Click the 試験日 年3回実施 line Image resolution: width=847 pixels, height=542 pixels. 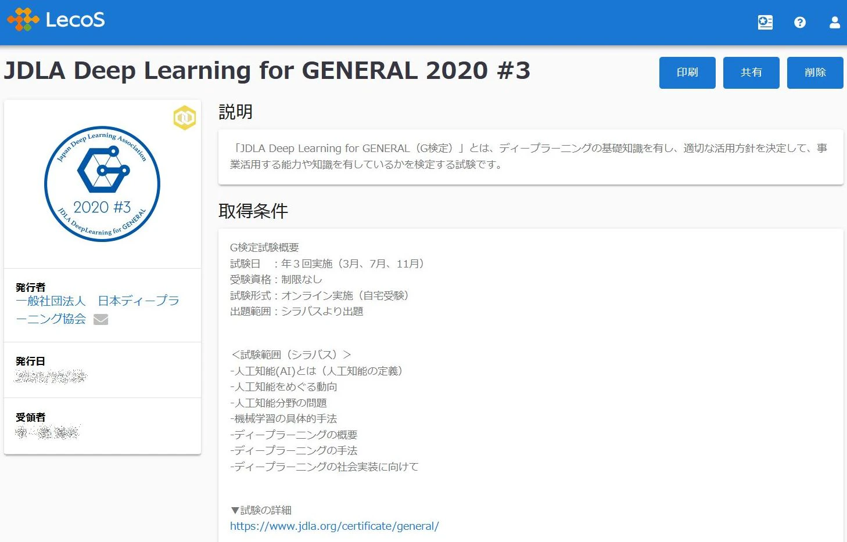(x=329, y=264)
